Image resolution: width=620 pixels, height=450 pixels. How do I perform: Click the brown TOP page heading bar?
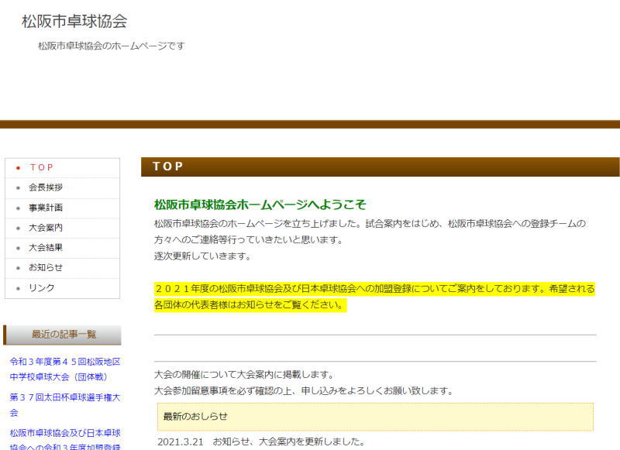(x=380, y=167)
